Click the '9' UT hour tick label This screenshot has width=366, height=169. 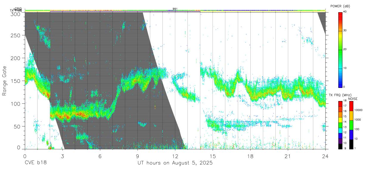pyautogui.click(x=137, y=156)
